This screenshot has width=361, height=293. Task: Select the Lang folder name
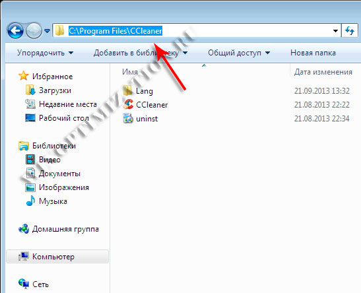tap(145, 91)
